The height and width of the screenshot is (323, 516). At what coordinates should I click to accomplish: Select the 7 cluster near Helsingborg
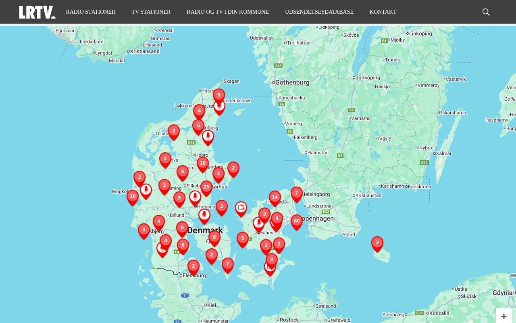point(297,195)
